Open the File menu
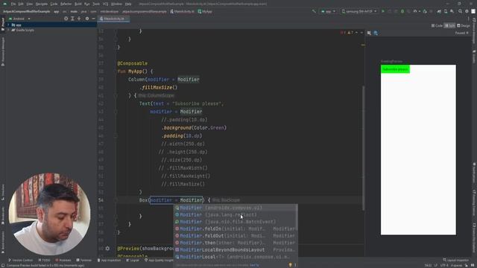Screen dimensions: 477x268 13,4
